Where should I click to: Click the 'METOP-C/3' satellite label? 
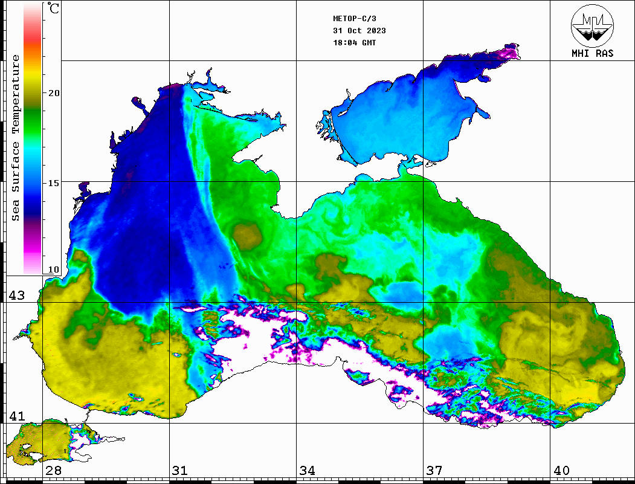point(354,19)
